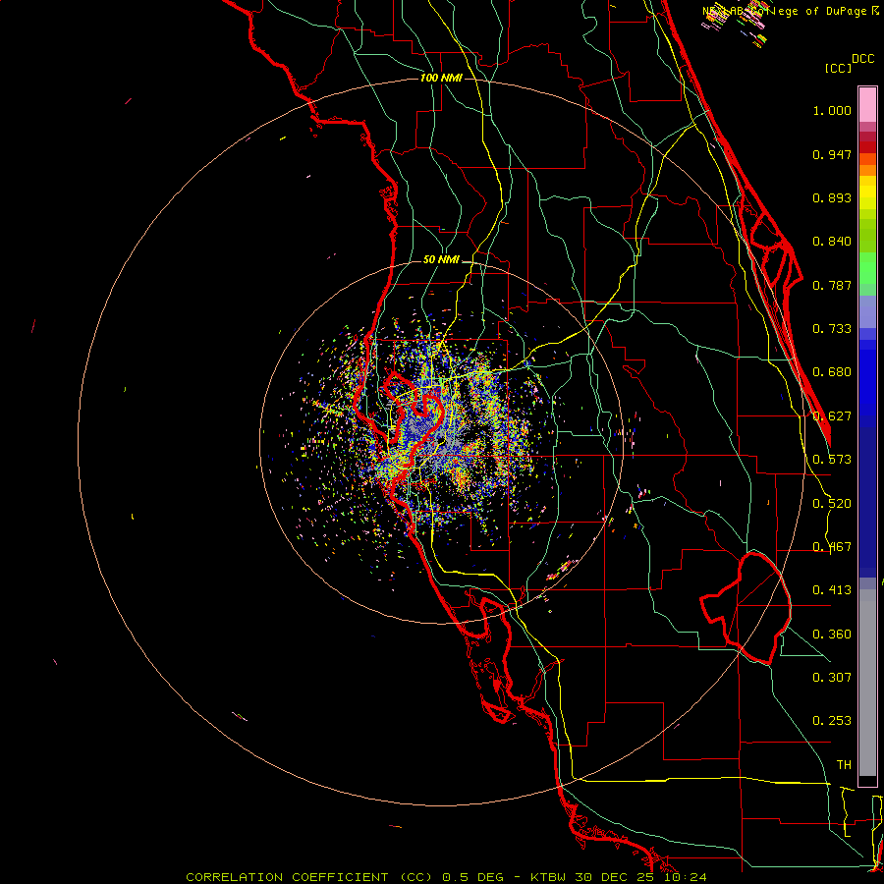Click the TH threshold label

[x=844, y=765]
